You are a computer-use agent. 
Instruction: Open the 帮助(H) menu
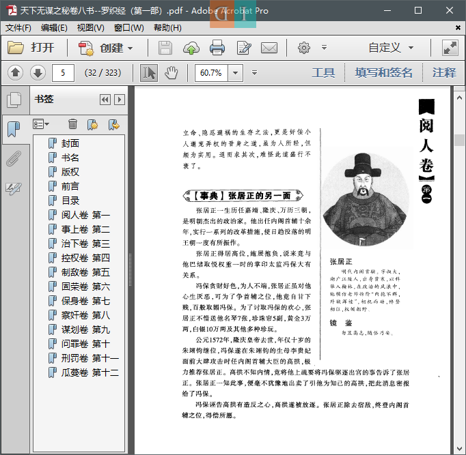click(x=167, y=28)
